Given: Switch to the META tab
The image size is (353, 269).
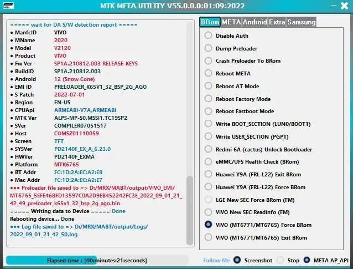Looking at the screenshot, I should (x=231, y=22).
